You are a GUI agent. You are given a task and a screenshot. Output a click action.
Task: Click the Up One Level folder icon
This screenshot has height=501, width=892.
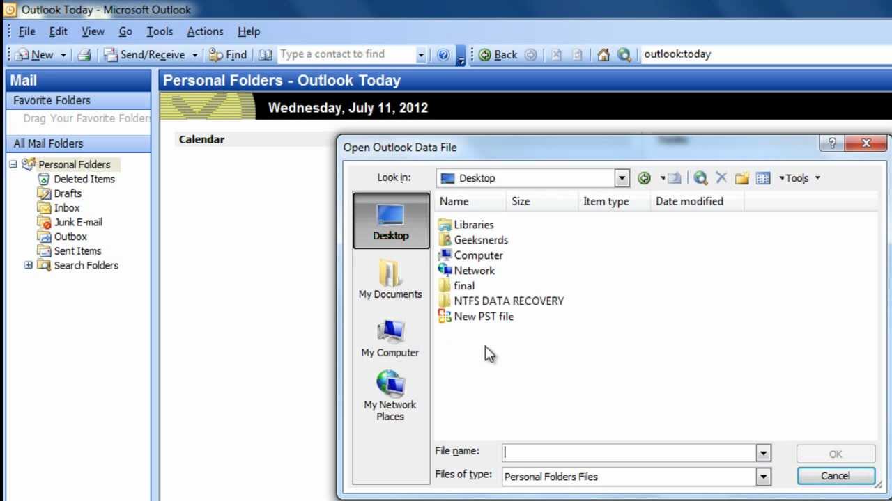[x=674, y=178]
